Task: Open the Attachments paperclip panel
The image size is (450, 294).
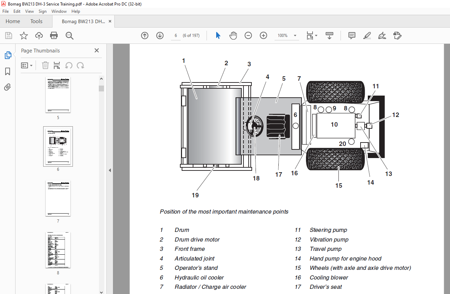Action: tap(8, 87)
